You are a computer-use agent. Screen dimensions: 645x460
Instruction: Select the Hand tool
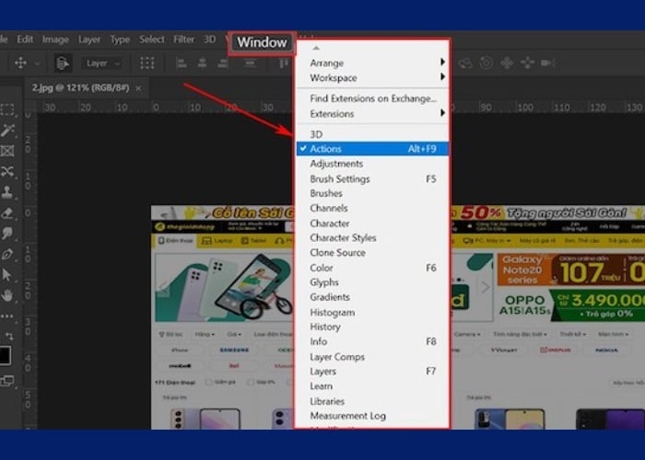[x=7, y=295]
